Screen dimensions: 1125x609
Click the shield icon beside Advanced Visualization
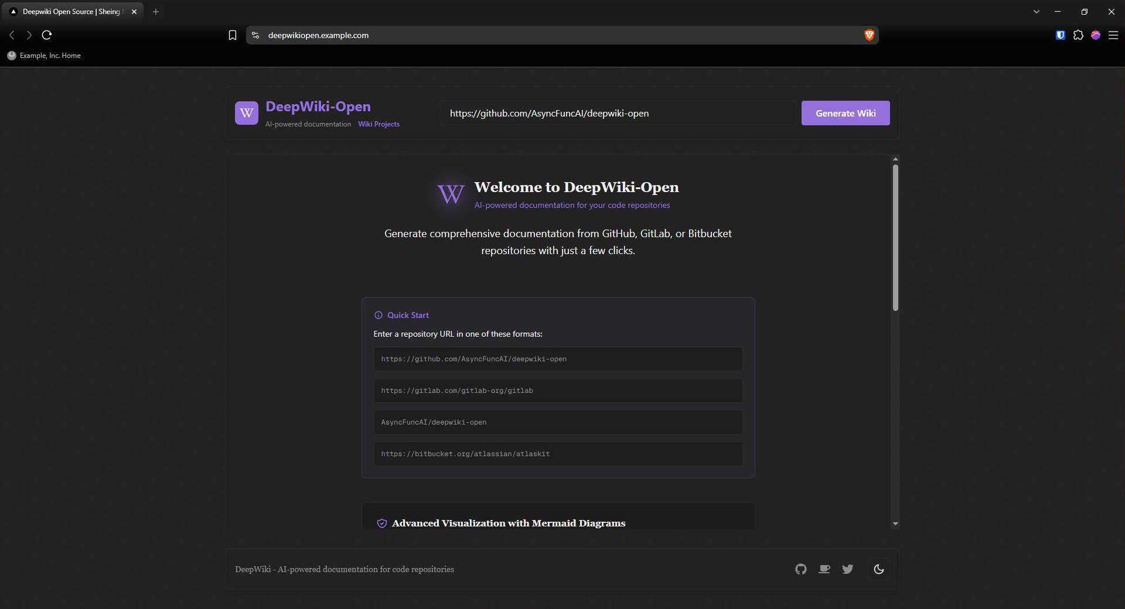381,524
